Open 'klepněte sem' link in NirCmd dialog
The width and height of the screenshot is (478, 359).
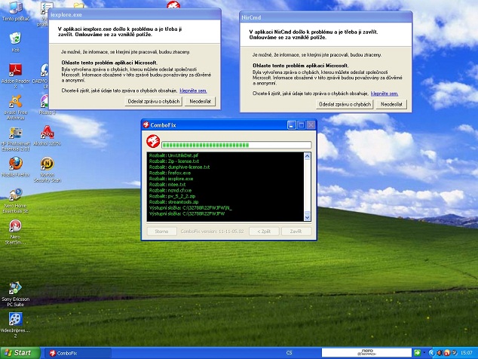[x=385, y=94]
